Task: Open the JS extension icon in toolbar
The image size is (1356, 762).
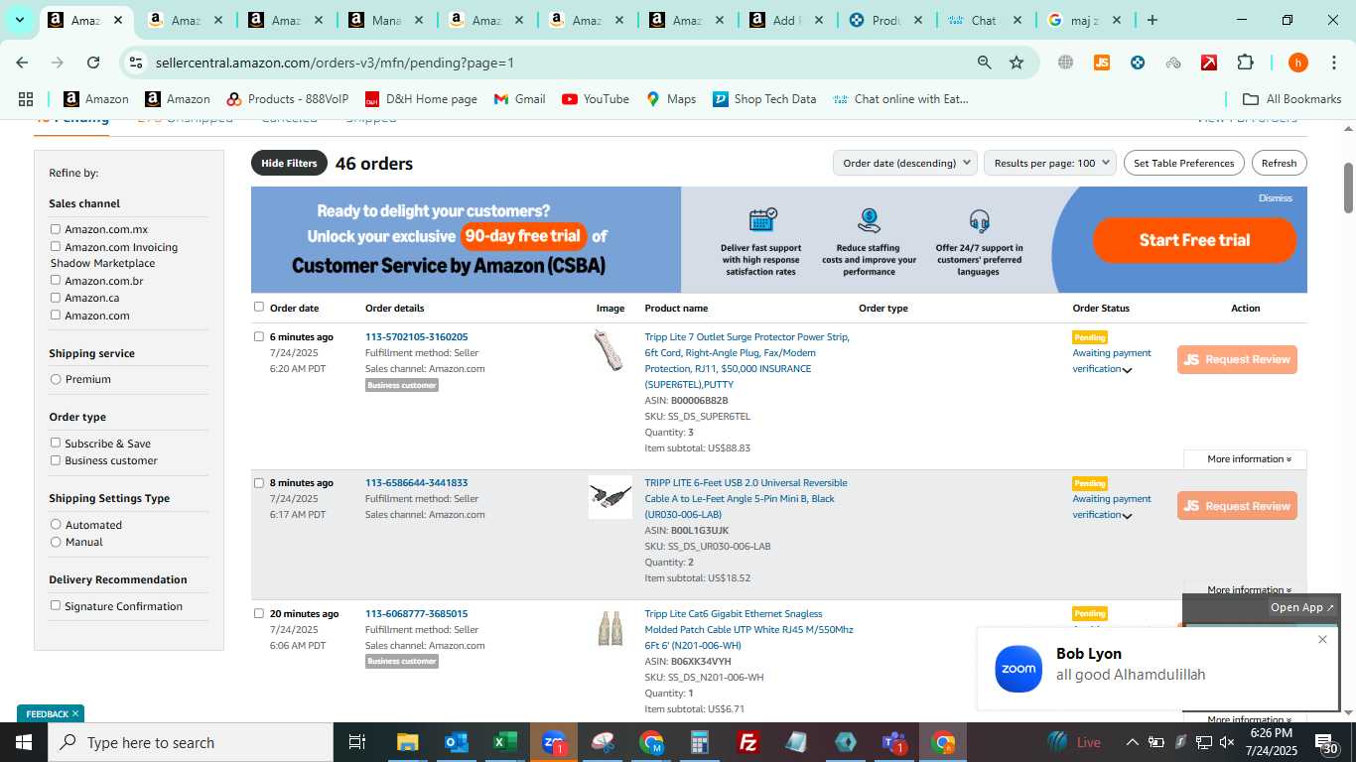Action: 1101,63
